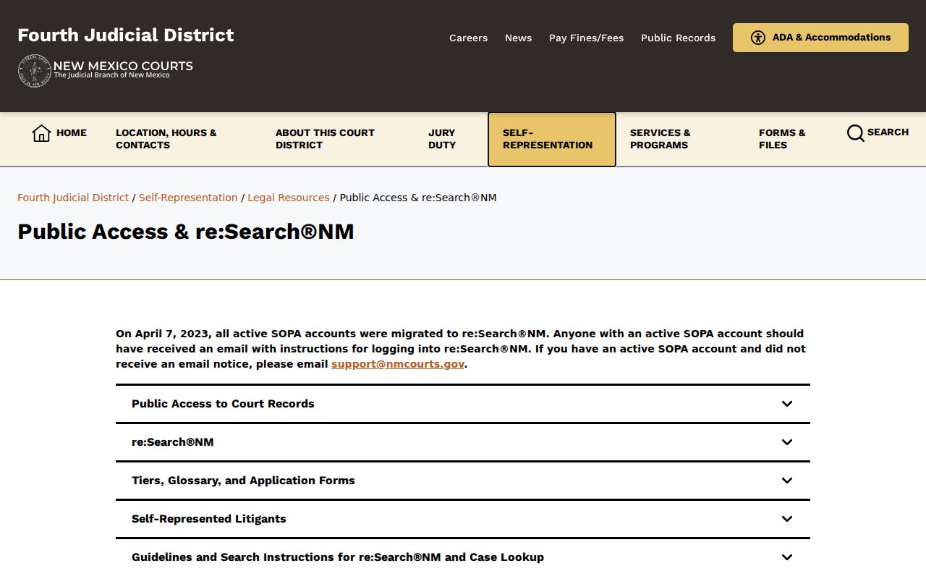Click the SEARCH label in navigation
Image resolution: width=926 pixels, height=579 pixels.
pyautogui.click(x=888, y=132)
